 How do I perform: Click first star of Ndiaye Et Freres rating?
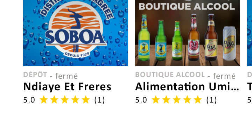(x=44, y=100)
